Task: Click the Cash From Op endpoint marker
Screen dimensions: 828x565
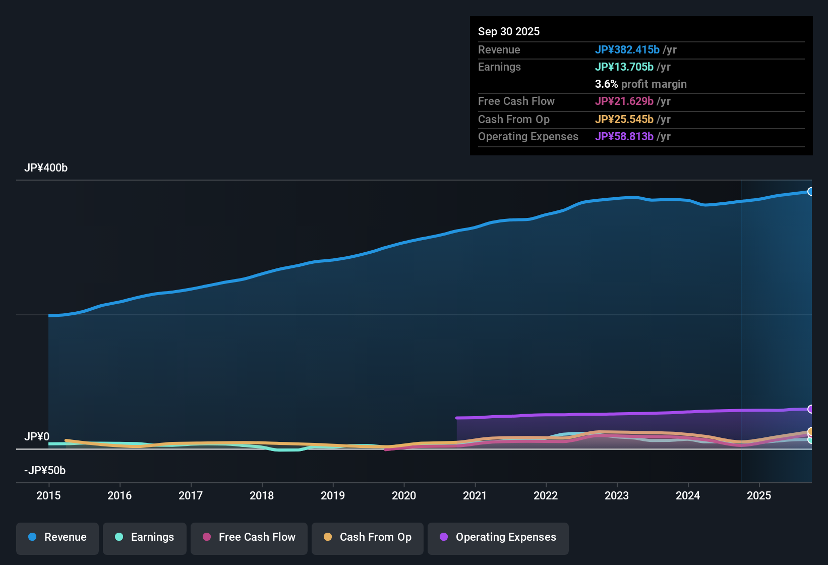Action: pyautogui.click(x=811, y=432)
